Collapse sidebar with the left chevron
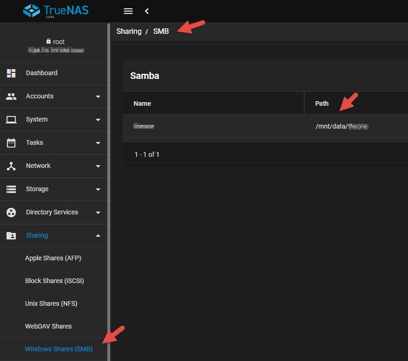The height and width of the screenshot is (361, 408). (x=147, y=11)
